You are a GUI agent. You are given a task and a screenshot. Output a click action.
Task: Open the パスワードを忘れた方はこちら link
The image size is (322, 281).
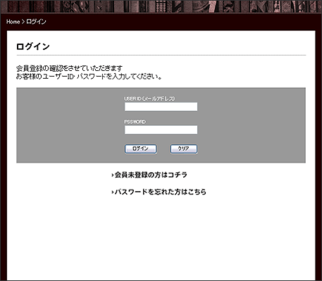pyautogui.click(x=161, y=192)
